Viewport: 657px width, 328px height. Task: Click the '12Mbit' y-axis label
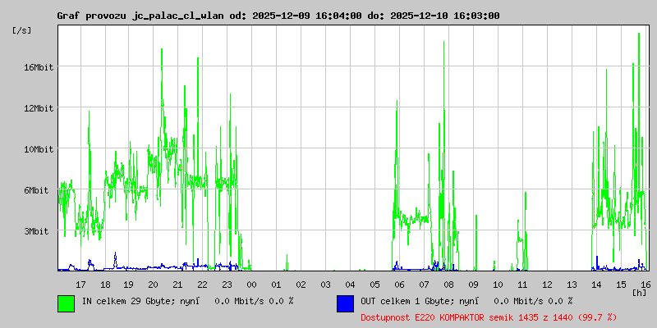38,108
